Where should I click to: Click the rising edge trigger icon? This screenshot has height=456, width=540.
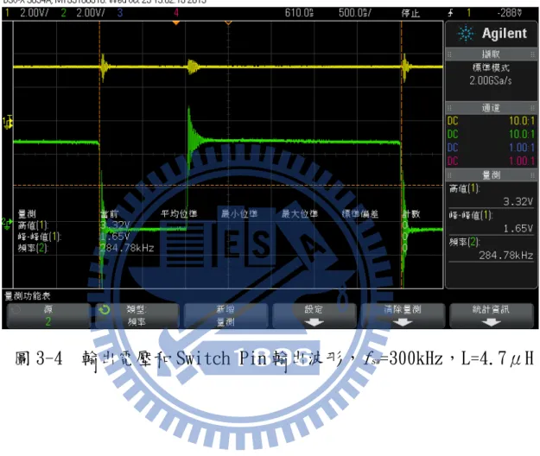450,13
